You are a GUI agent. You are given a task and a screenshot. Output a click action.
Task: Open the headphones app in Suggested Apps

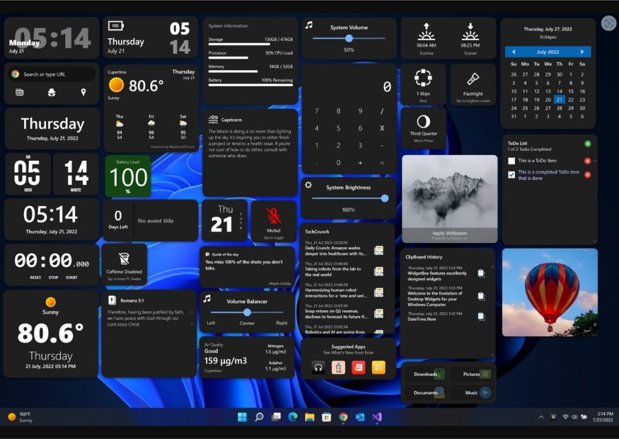(x=318, y=367)
